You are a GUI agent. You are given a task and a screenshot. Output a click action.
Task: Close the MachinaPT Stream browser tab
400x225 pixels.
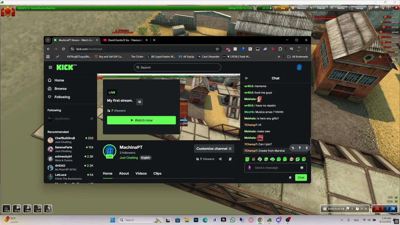click(x=97, y=40)
